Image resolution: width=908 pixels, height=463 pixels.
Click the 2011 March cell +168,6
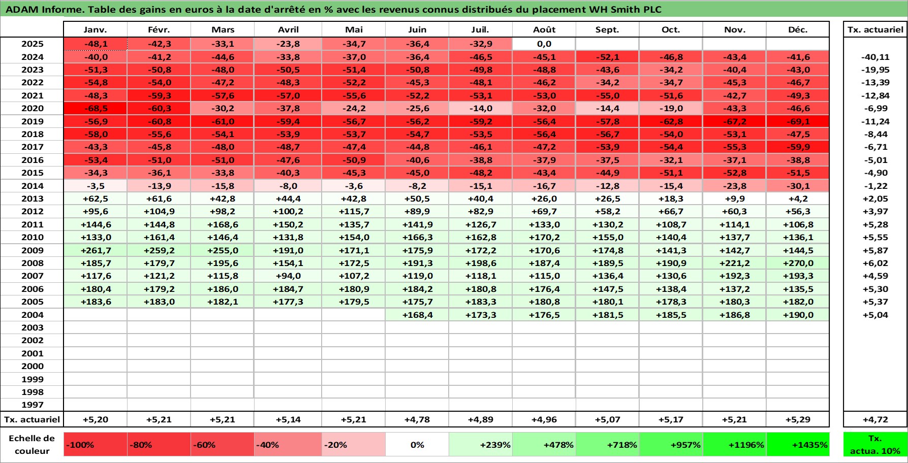[x=223, y=224]
